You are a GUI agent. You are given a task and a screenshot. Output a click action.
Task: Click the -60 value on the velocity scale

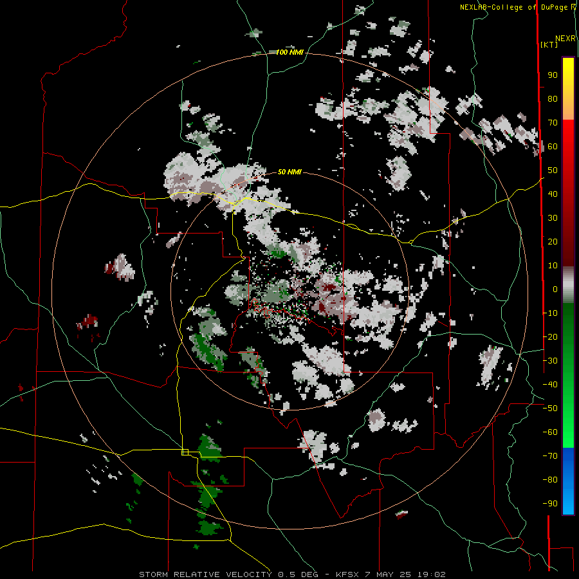(550, 432)
